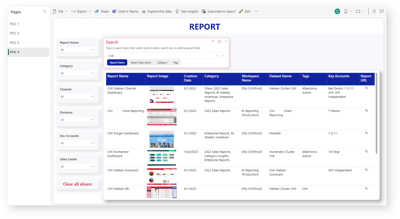400x219 pixels.
Task: Click the CMI Kroger Dashboard thumbnail image
Action: (162, 139)
